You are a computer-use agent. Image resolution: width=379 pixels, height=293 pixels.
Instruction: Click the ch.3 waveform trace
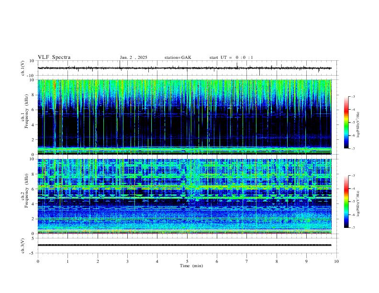(x=184, y=245)
